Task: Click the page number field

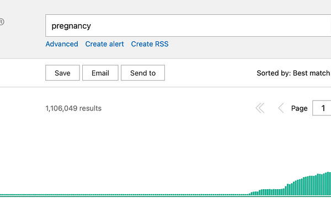Action: 322,108
